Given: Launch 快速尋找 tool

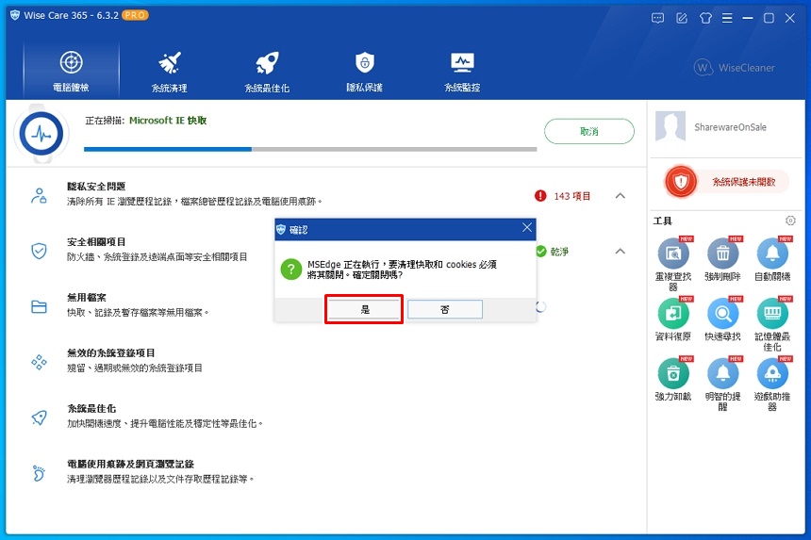Looking at the screenshot, I should pyautogui.click(x=722, y=319).
